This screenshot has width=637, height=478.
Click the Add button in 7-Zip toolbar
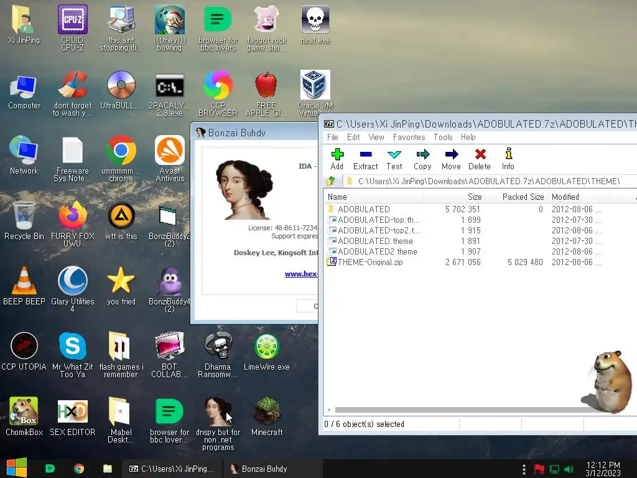click(337, 159)
